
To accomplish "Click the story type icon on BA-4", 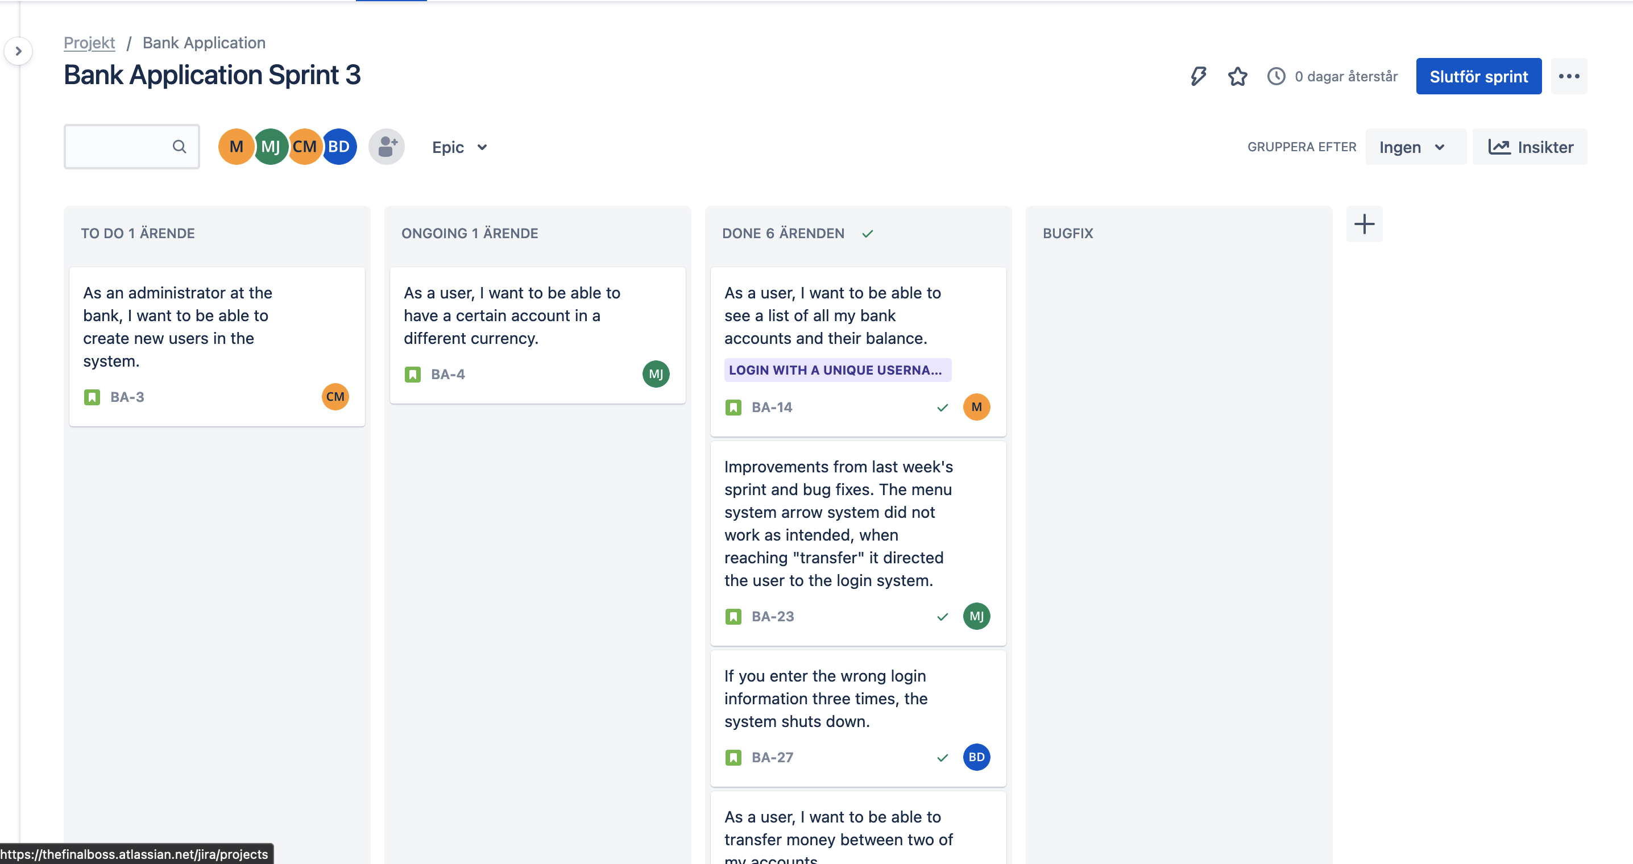I will coord(413,374).
